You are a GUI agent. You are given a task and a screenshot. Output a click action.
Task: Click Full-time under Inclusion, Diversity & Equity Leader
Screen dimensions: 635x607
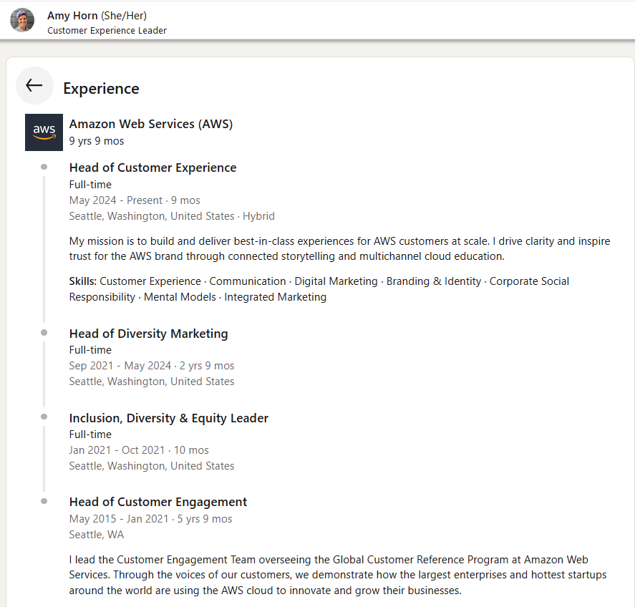90,434
